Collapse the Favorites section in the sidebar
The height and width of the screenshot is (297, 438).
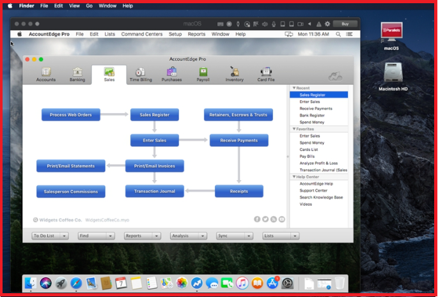point(294,129)
